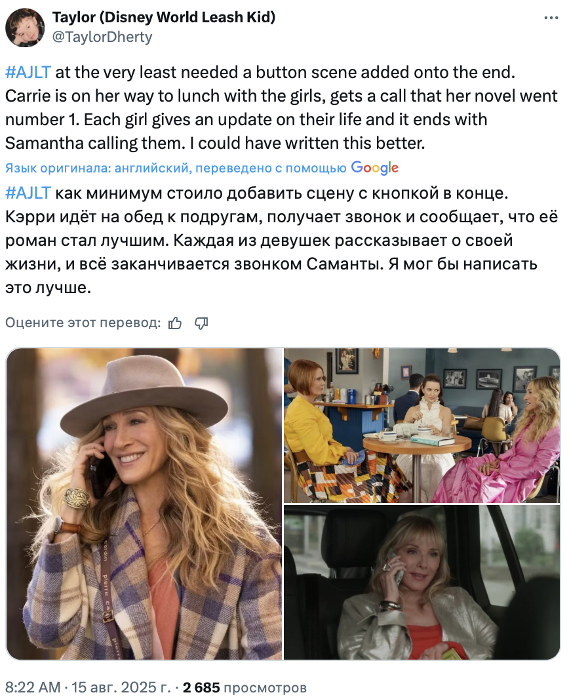Image resolution: width=569 pixels, height=699 pixels.
Task: Click the '15 авг. 2025 г.' date
Action: (122, 687)
